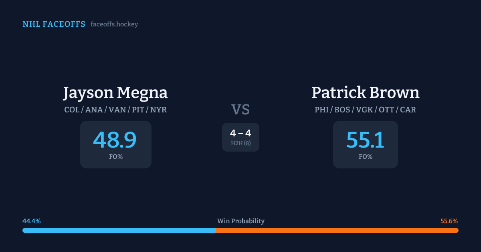Click the 55.6% win probability value
Screen dimensions: 481x252
pos(449,221)
